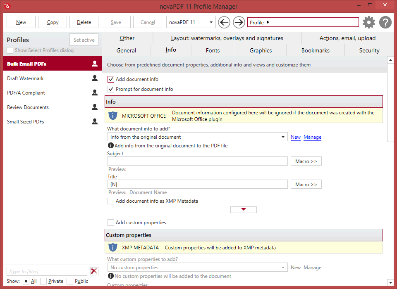Switch to the Bookmarks tab
The image size is (397, 289).
coord(315,50)
